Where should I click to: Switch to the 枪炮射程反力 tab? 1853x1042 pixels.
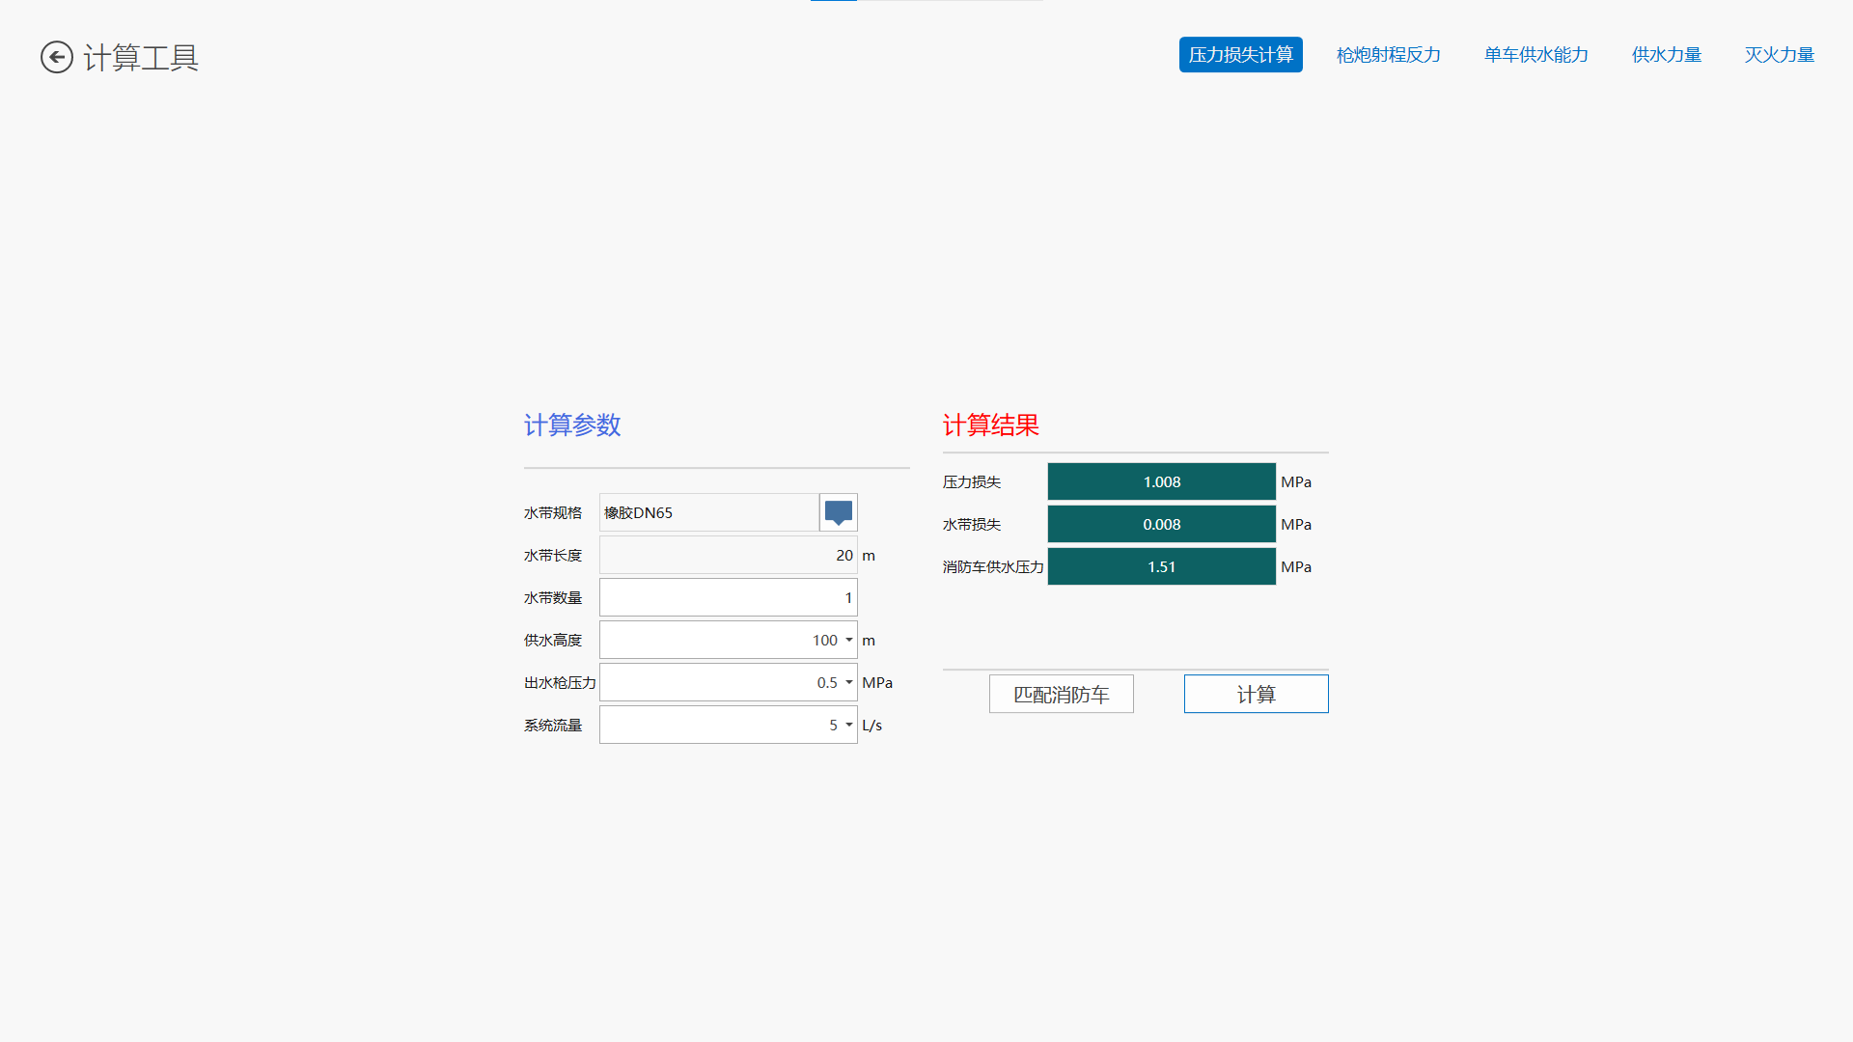pos(1388,55)
